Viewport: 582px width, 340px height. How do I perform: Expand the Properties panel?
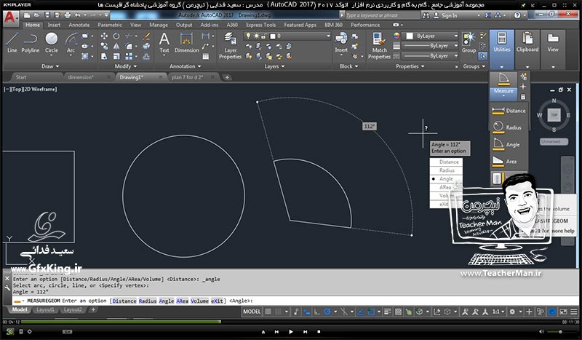click(x=410, y=66)
